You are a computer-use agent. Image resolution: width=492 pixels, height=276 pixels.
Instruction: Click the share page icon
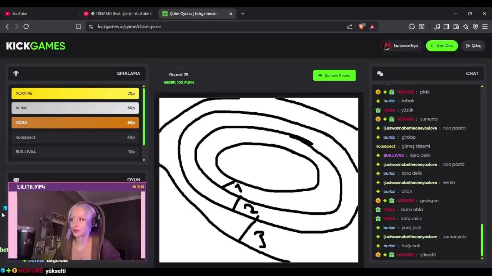point(350,26)
